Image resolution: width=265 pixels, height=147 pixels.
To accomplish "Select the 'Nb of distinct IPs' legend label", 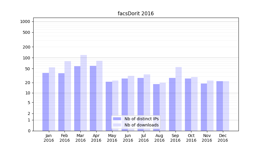I will pos(141,119).
